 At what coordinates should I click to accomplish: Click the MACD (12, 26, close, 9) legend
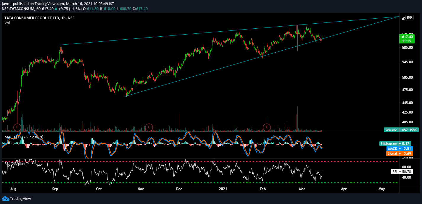pyautogui.click(x=24, y=137)
